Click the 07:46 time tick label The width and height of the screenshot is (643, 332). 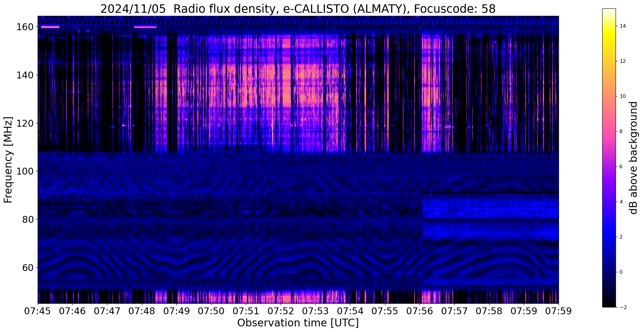pyautogui.click(x=73, y=311)
